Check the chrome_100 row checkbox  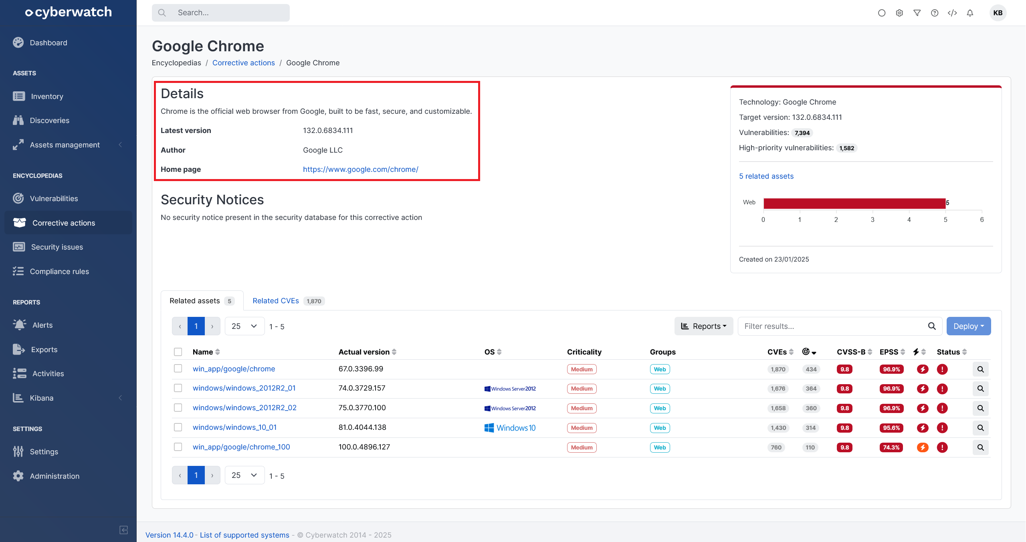tap(178, 447)
